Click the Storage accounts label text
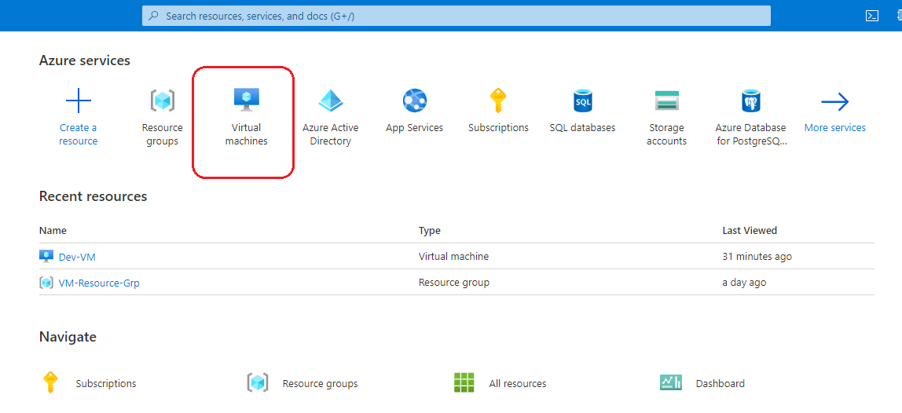902x413 pixels. 667,134
